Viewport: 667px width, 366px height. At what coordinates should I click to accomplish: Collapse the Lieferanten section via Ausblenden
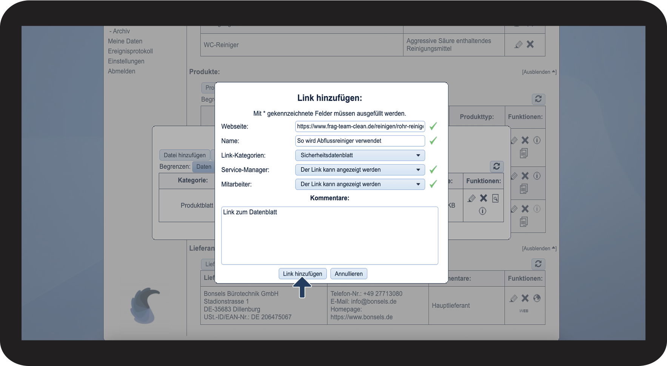(x=539, y=248)
